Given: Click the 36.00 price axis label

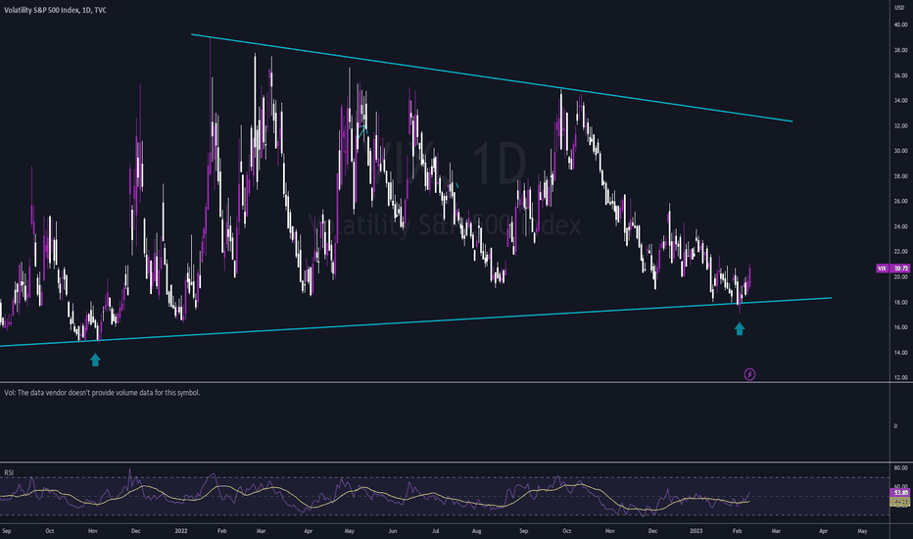Looking at the screenshot, I should pyautogui.click(x=901, y=75).
